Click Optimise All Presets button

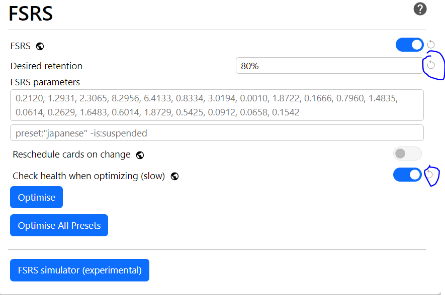click(59, 225)
